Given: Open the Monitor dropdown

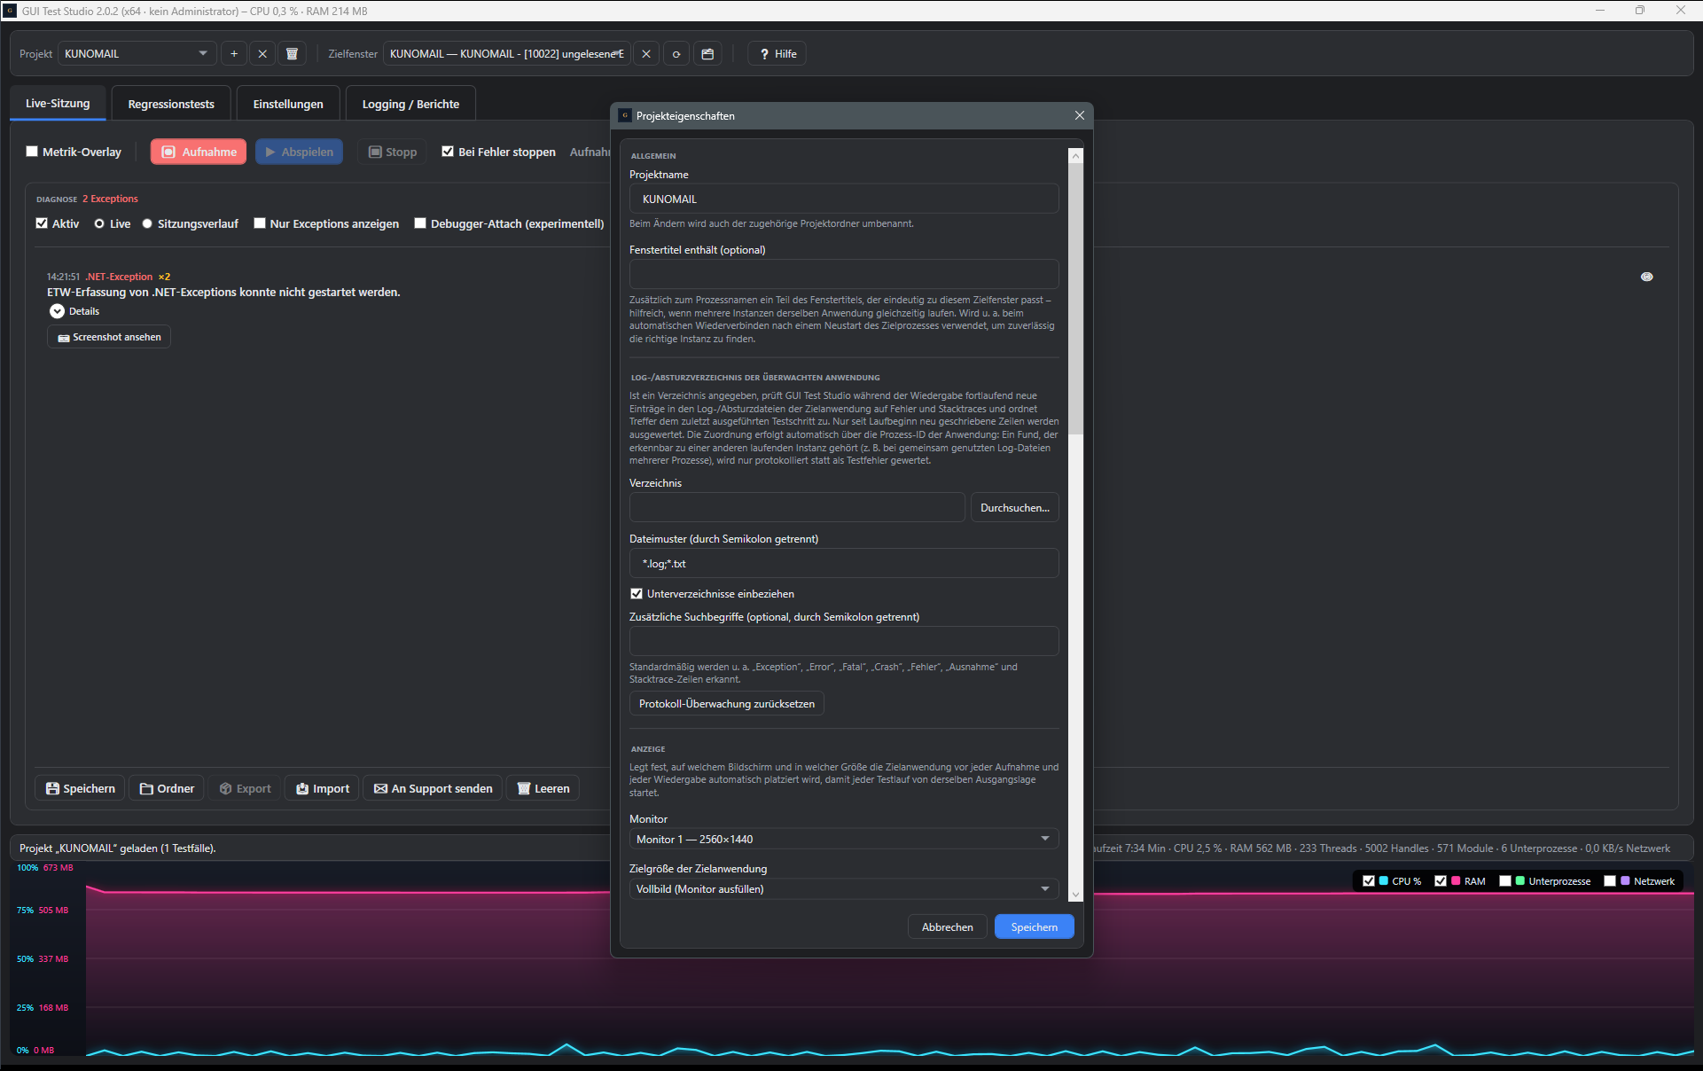Looking at the screenshot, I should pyautogui.click(x=844, y=839).
